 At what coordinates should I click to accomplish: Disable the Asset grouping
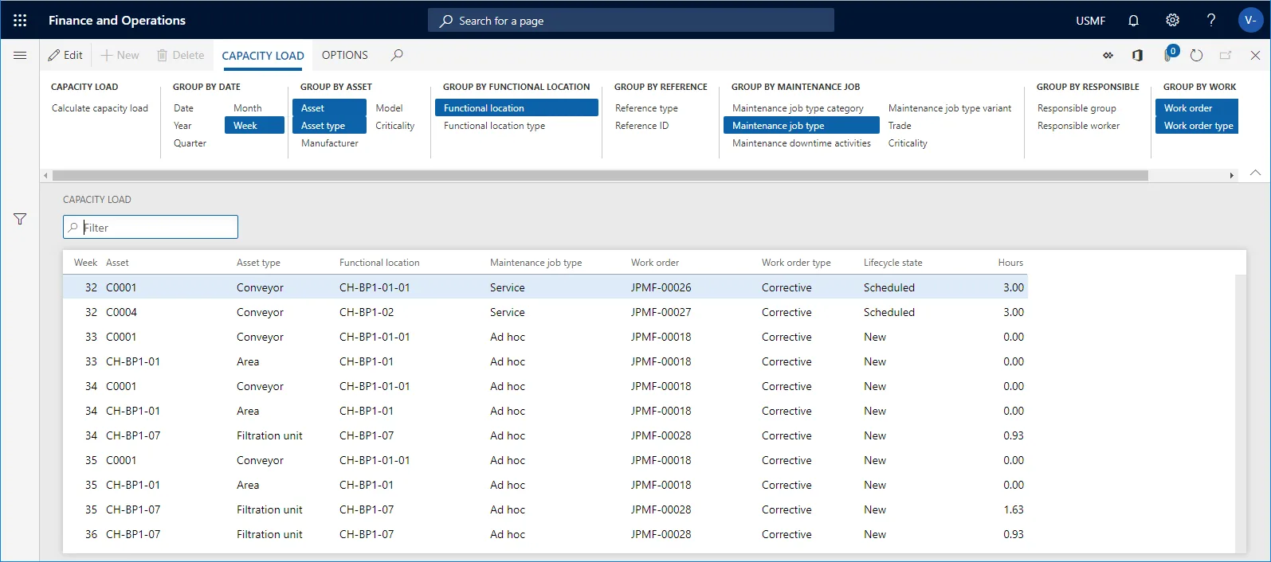pos(329,108)
